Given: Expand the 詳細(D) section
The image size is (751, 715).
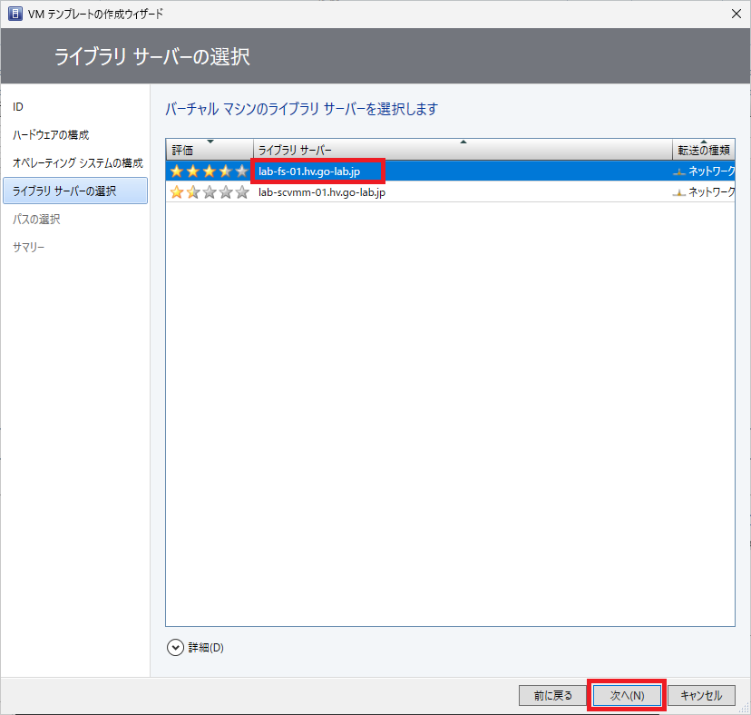Looking at the screenshot, I should click(x=175, y=648).
